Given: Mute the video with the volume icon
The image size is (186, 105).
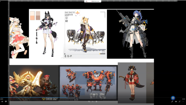Looking at the screenshot, I should [2, 102].
